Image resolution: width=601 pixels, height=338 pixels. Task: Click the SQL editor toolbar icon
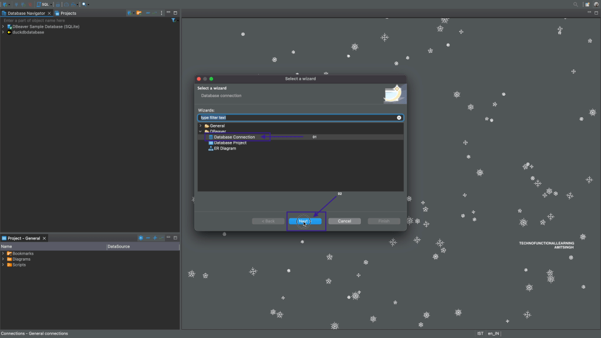click(x=43, y=4)
